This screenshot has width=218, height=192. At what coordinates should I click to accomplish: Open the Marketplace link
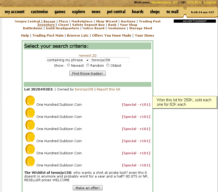(x=82, y=21)
